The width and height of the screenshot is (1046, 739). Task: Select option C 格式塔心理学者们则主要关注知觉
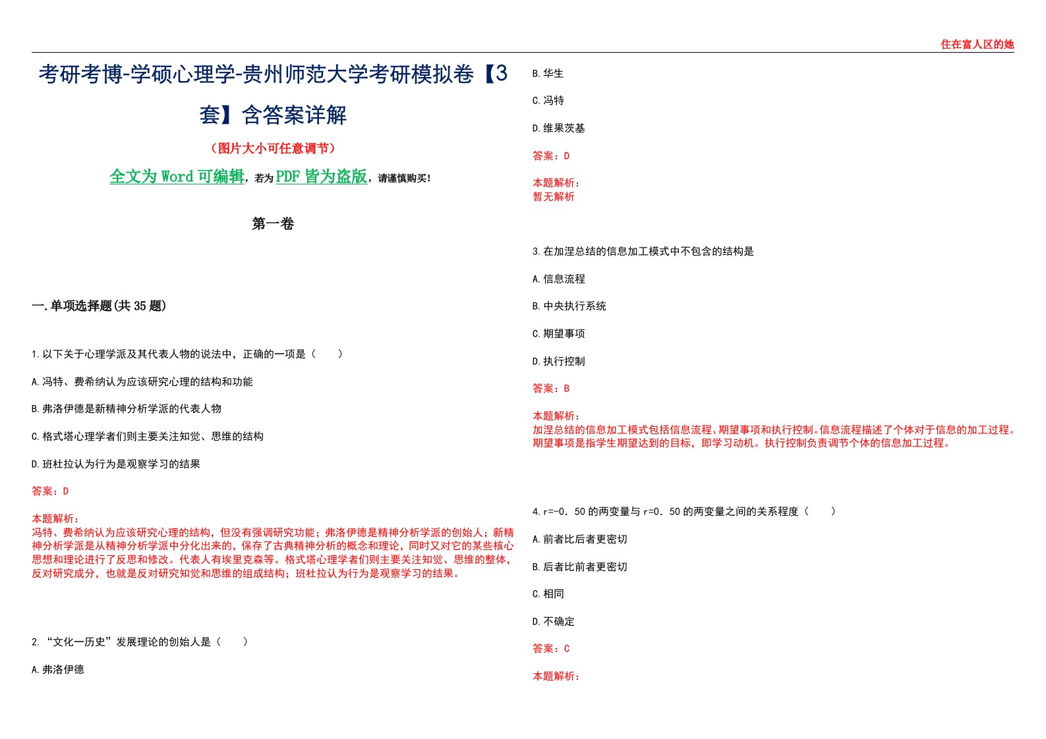(x=148, y=437)
